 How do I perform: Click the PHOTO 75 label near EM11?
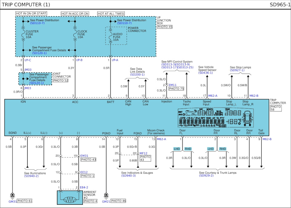tap(176, 89)
